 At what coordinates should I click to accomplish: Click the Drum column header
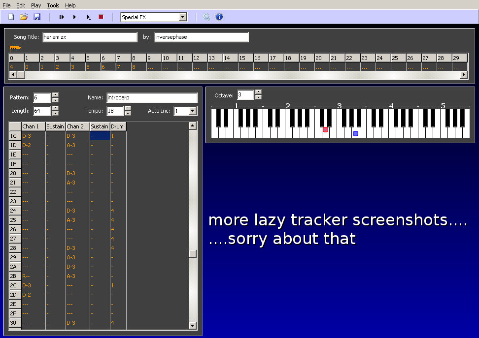[x=118, y=126]
